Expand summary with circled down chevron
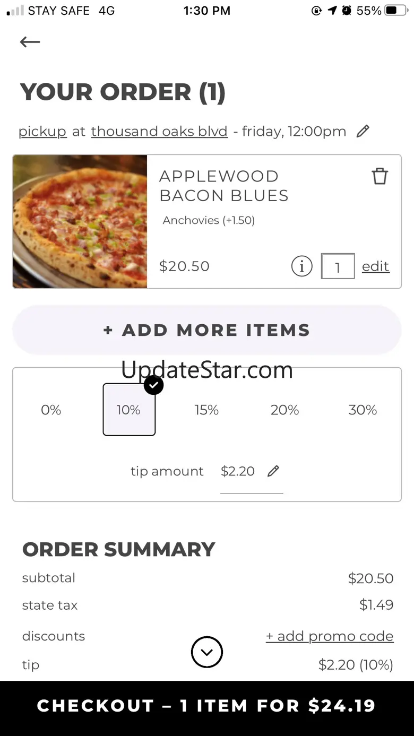This screenshot has height=736, width=414. 207,652
